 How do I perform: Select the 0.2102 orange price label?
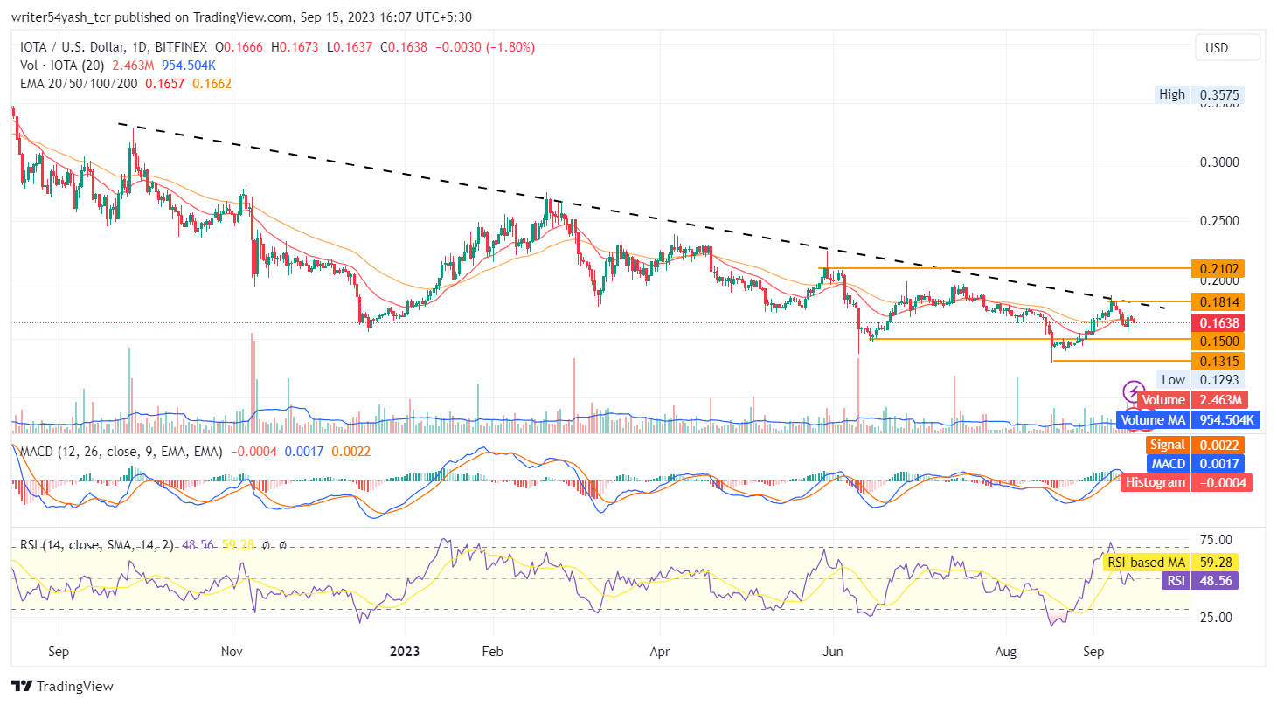tap(1219, 268)
